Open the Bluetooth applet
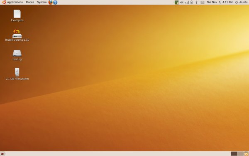 click(196, 2)
